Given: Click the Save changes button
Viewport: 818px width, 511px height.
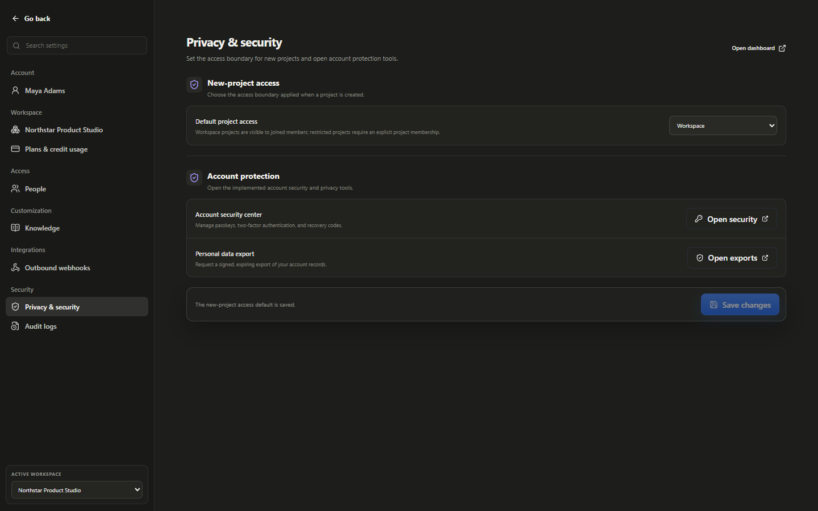Looking at the screenshot, I should (x=740, y=304).
